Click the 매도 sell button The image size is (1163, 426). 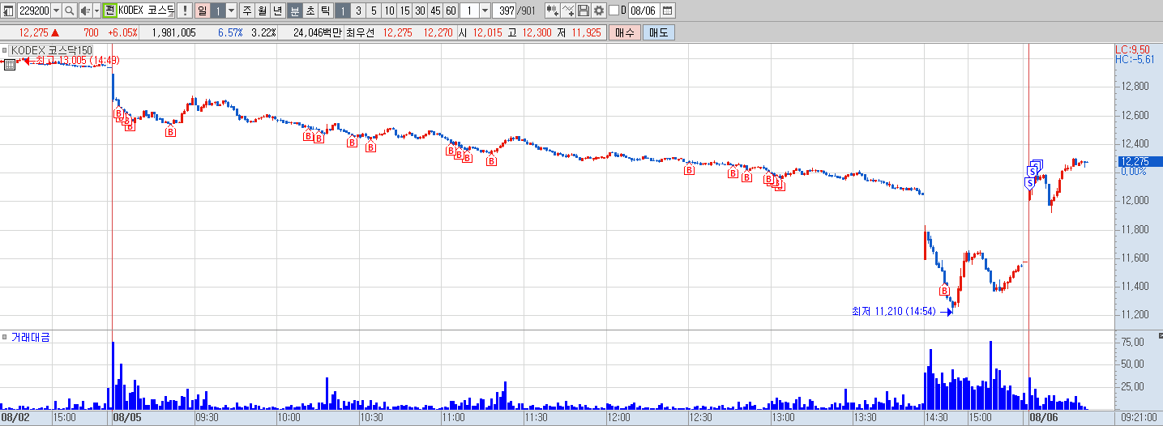click(x=658, y=32)
